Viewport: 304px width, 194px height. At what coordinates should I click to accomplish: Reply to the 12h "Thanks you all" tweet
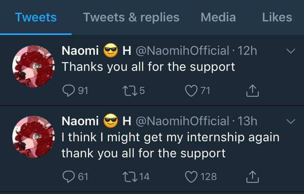(x=68, y=91)
